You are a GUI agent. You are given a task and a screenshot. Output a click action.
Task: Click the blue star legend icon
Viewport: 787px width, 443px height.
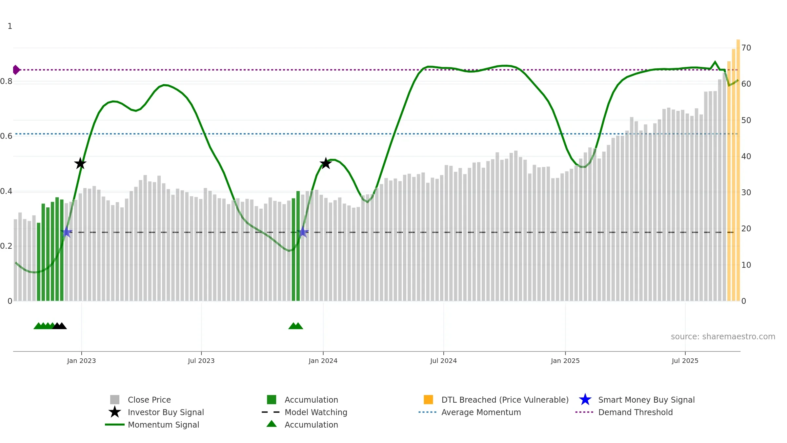pyautogui.click(x=585, y=399)
